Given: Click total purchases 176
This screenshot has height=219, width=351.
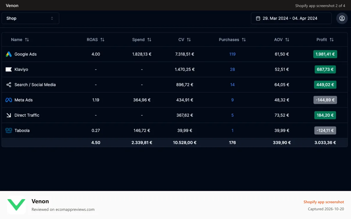Looking at the screenshot, I should click(233, 142).
